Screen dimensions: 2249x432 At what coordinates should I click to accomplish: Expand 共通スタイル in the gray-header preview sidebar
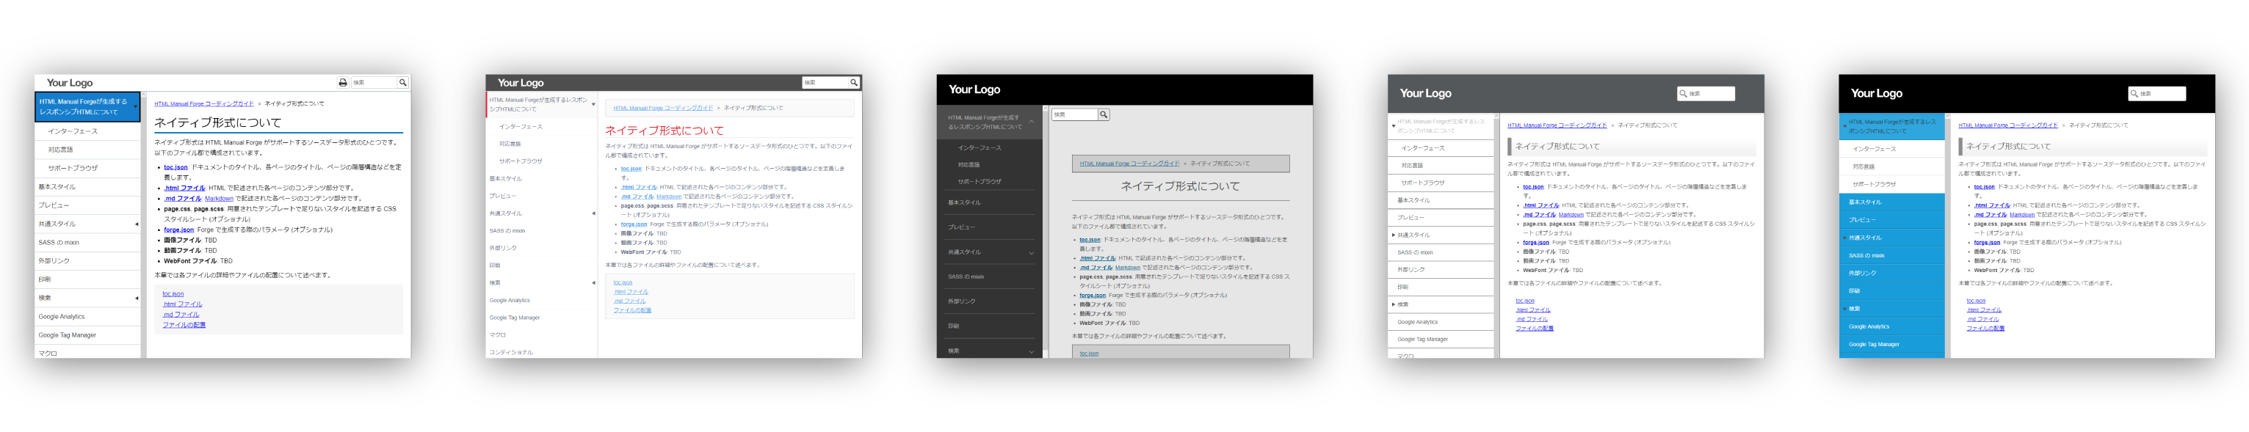tap(1394, 235)
